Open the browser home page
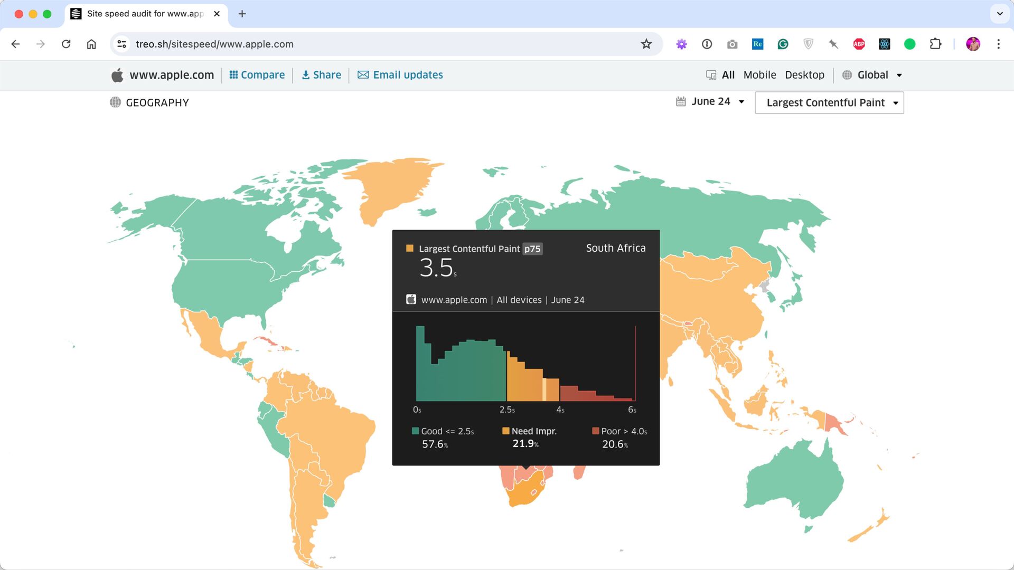Screen dimensions: 1014x570 click(x=91, y=44)
